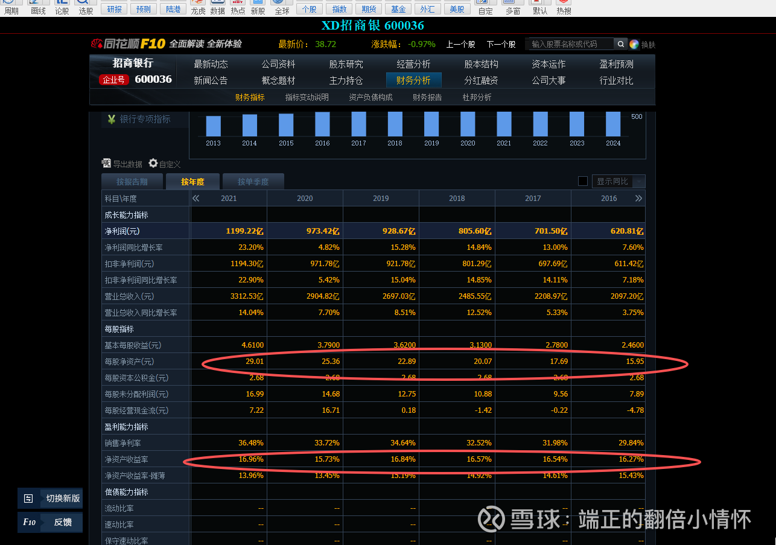
Task: Open the 盈利预测 menu item
Action: (616, 64)
